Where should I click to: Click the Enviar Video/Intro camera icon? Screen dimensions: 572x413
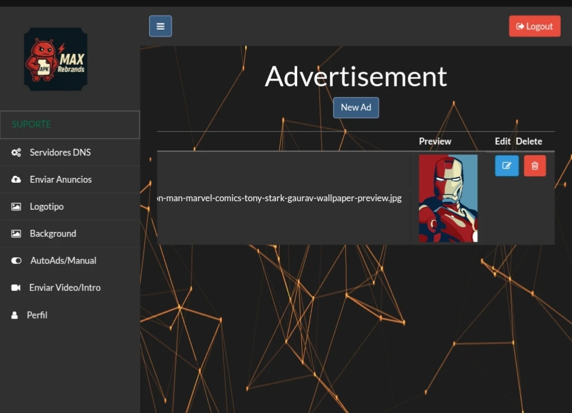16,288
